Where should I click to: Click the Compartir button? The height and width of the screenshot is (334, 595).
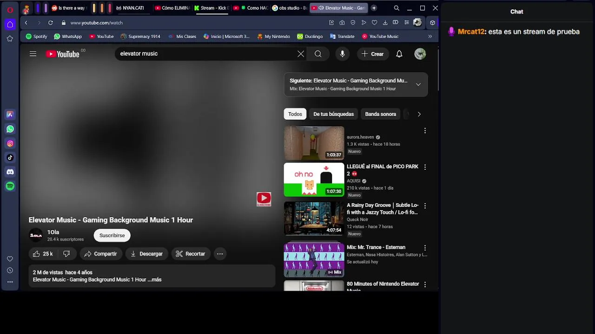coord(100,254)
